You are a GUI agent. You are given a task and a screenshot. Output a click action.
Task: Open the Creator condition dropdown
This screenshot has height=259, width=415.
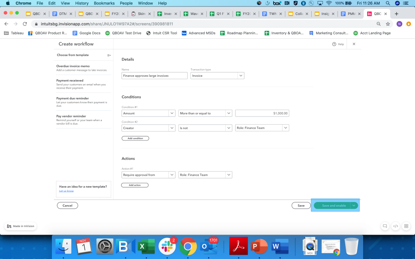(148, 128)
